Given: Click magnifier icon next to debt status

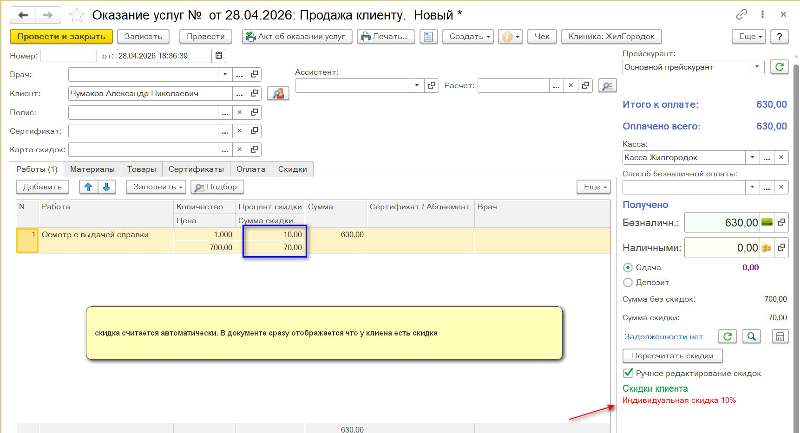Looking at the screenshot, I should [x=751, y=336].
